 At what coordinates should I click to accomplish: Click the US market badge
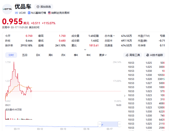click(16, 13)
